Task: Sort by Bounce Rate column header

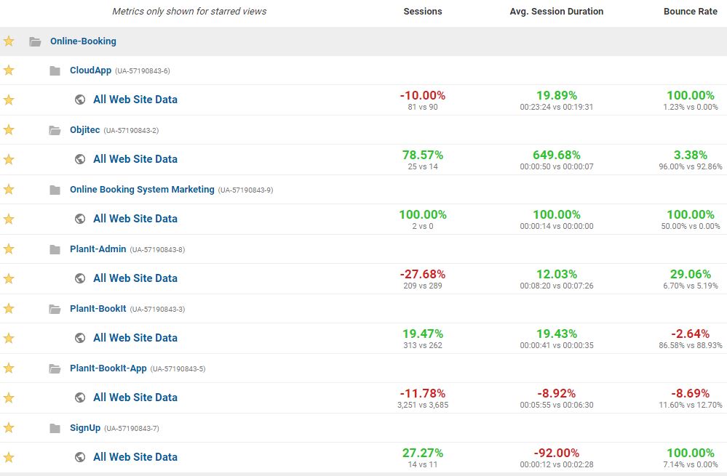Action: coord(691,12)
